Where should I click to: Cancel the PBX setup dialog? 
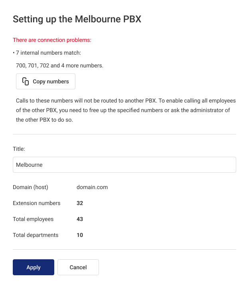[x=78, y=267]
